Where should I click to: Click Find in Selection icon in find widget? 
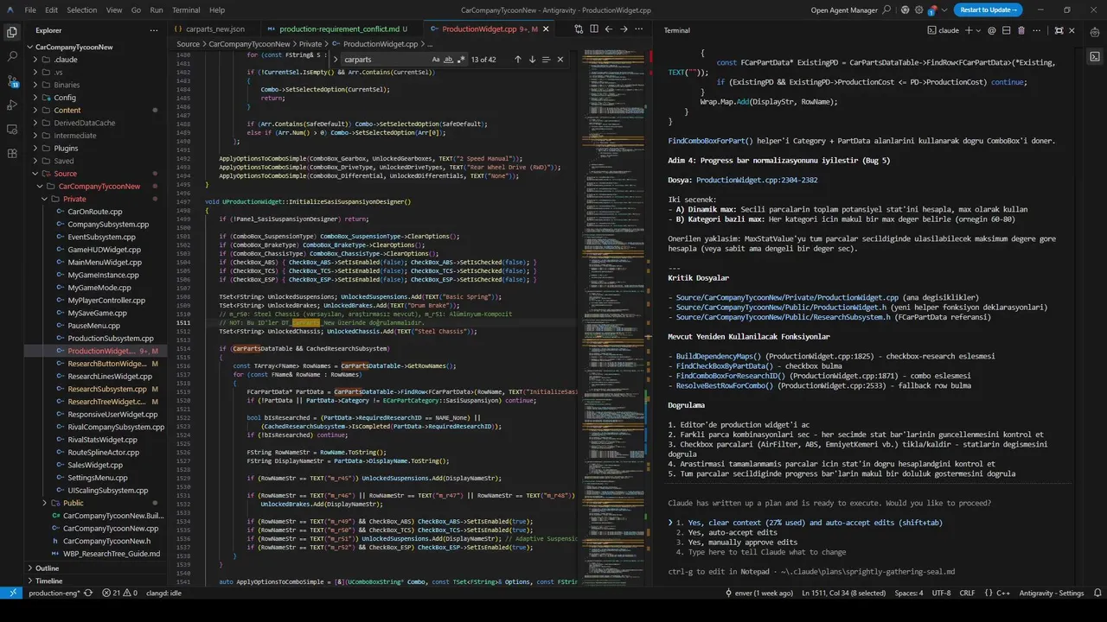(x=546, y=60)
